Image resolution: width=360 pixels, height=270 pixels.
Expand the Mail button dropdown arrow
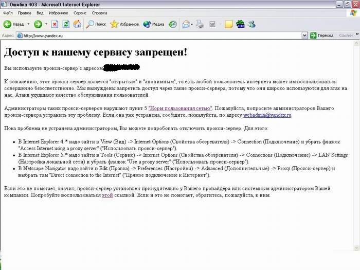192,24
